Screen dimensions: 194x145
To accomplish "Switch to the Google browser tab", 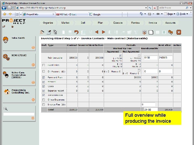I will [106, 14].
